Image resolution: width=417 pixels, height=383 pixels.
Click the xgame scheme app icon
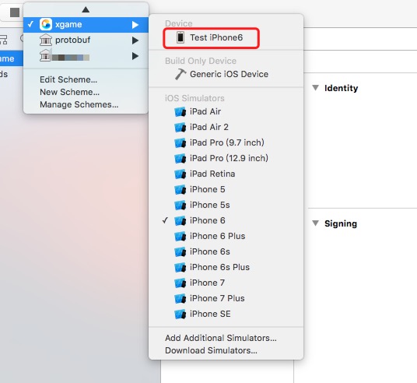click(46, 24)
